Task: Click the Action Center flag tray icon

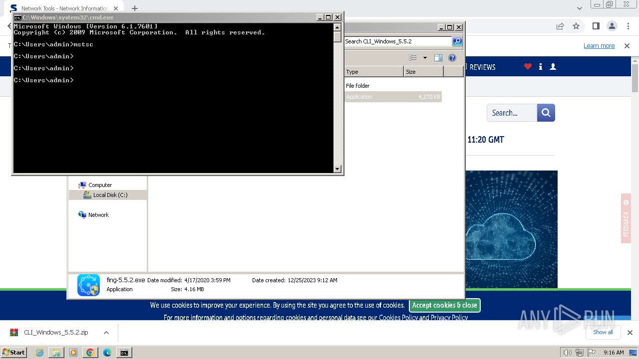Action: point(592,353)
